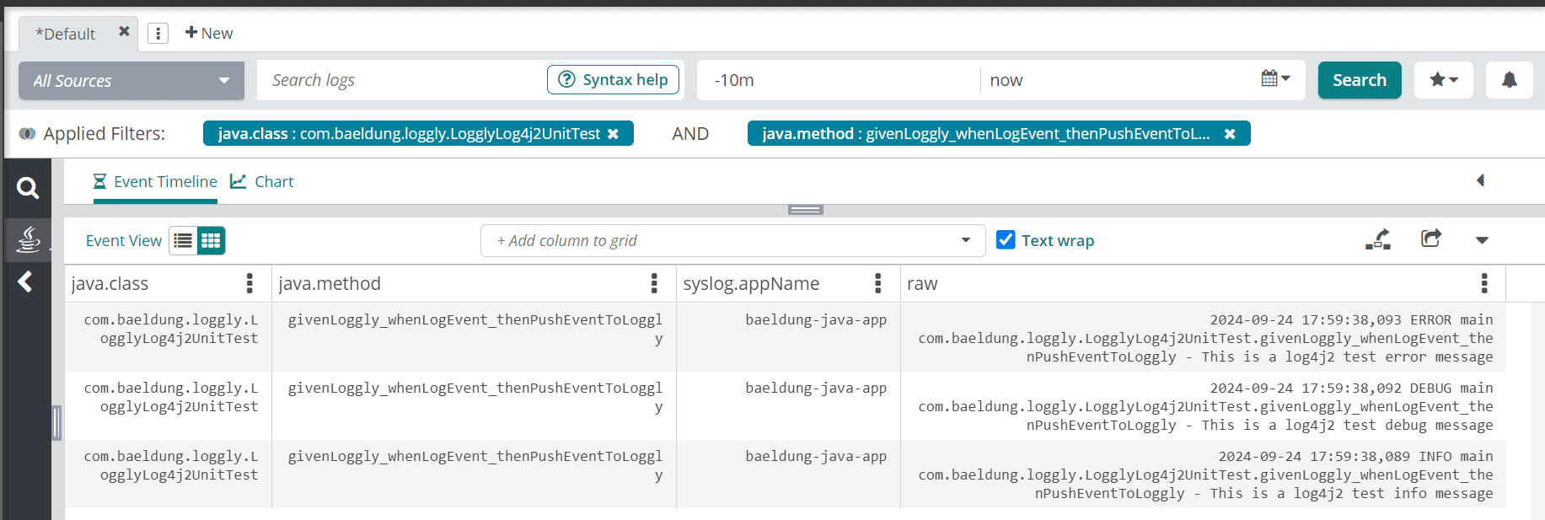This screenshot has width=1545, height=520.
Task: Click the horizontal panel resize handle
Action: click(x=805, y=210)
